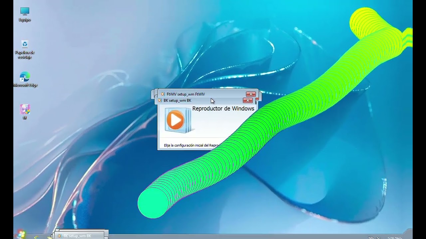Viewport: 426px width, 239px height.
Task: Close the BK setup_wm BK window
Action: coord(248,100)
